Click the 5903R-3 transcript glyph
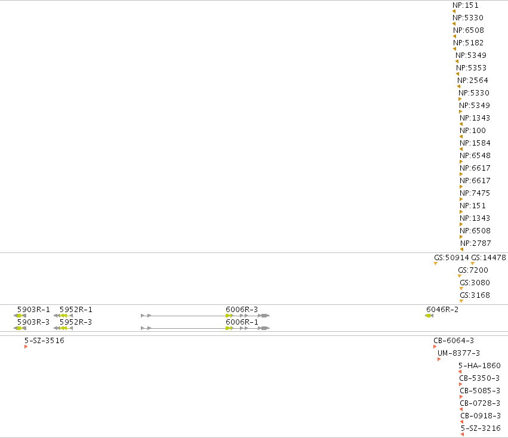Screen dimensions: 508x438 click(20, 328)
